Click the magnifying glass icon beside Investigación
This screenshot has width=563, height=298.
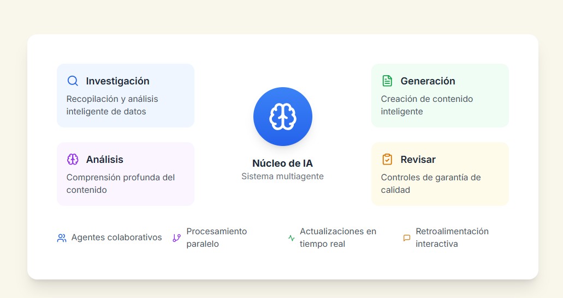click(73, 81)
